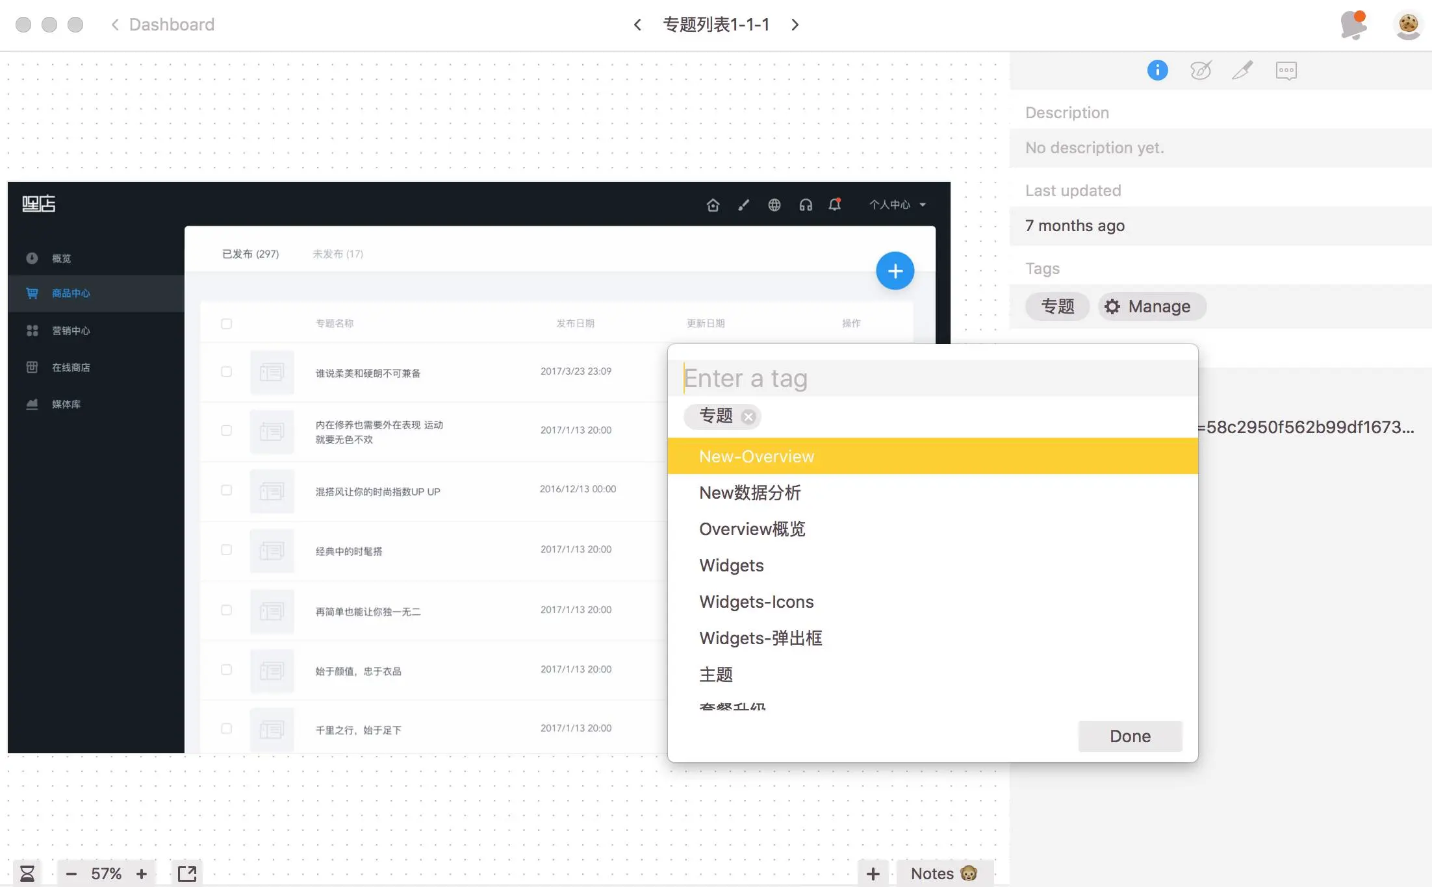Image resolution: width=1432 pixels, height=887 pixels.
Task: Tick the header select-all checkbox
Action: tap(226, 323)
